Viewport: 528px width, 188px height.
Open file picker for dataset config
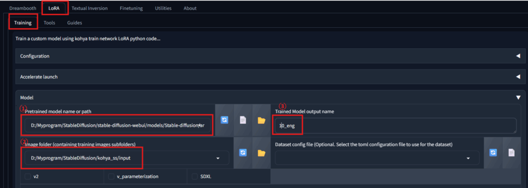click(511, 153)
